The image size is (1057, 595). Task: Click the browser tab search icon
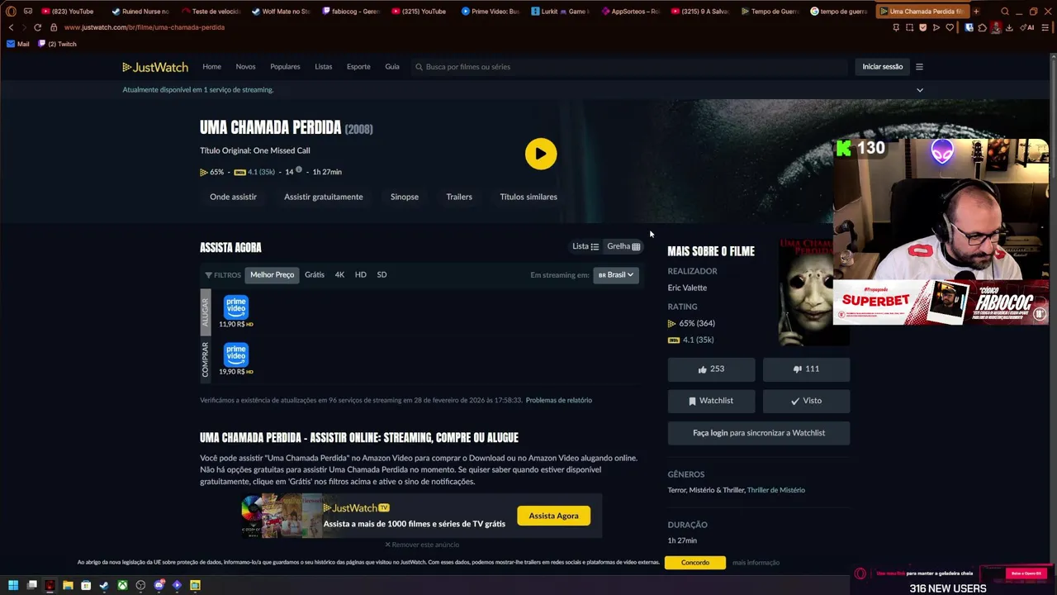point(1004,12)
